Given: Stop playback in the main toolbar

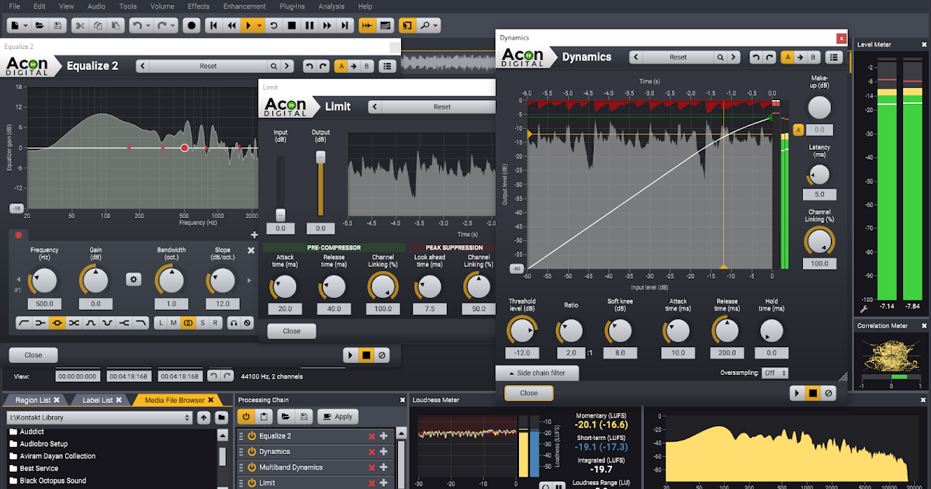Looking at the screenshot, I should click(292, 26).
